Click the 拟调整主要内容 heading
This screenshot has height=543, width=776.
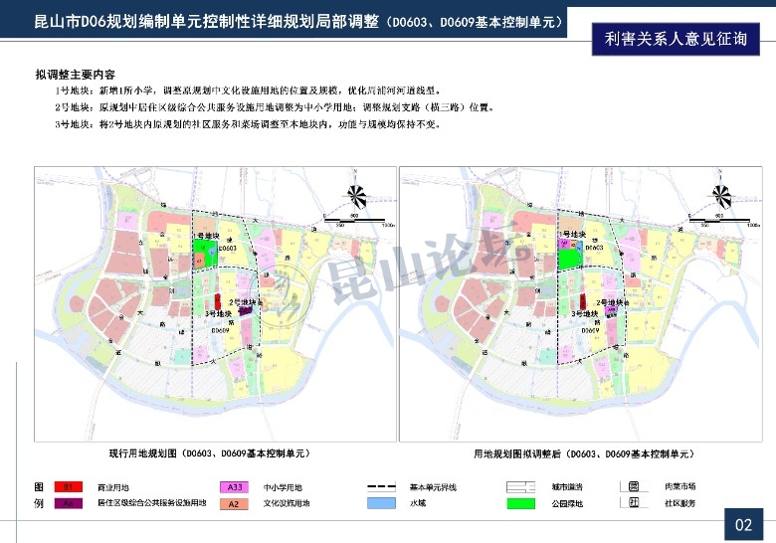[75, 76]
